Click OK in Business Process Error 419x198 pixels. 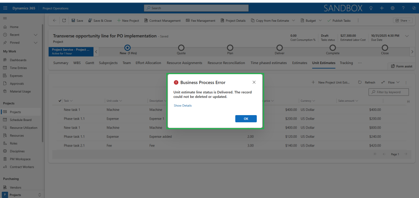246,119
